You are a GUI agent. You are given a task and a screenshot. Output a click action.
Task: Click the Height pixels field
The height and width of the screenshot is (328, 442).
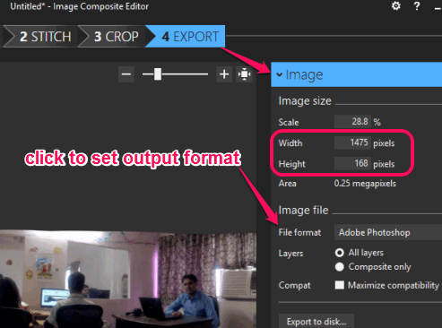(x=352, y=163)
